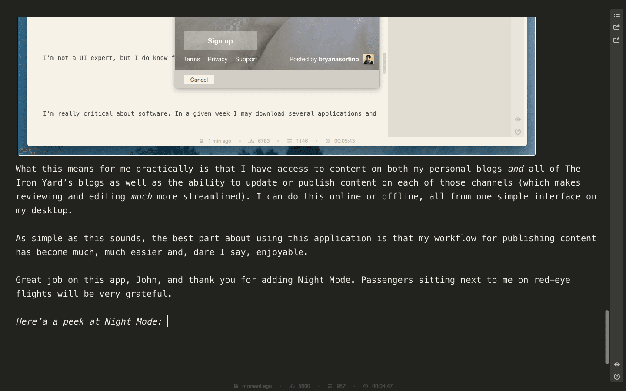Click the word count lines icon

[330, 386]
